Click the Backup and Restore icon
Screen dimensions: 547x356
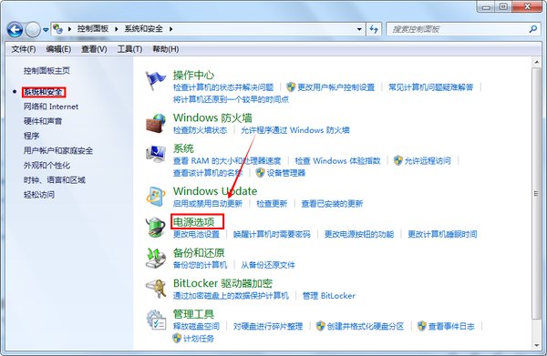point(156,258)
